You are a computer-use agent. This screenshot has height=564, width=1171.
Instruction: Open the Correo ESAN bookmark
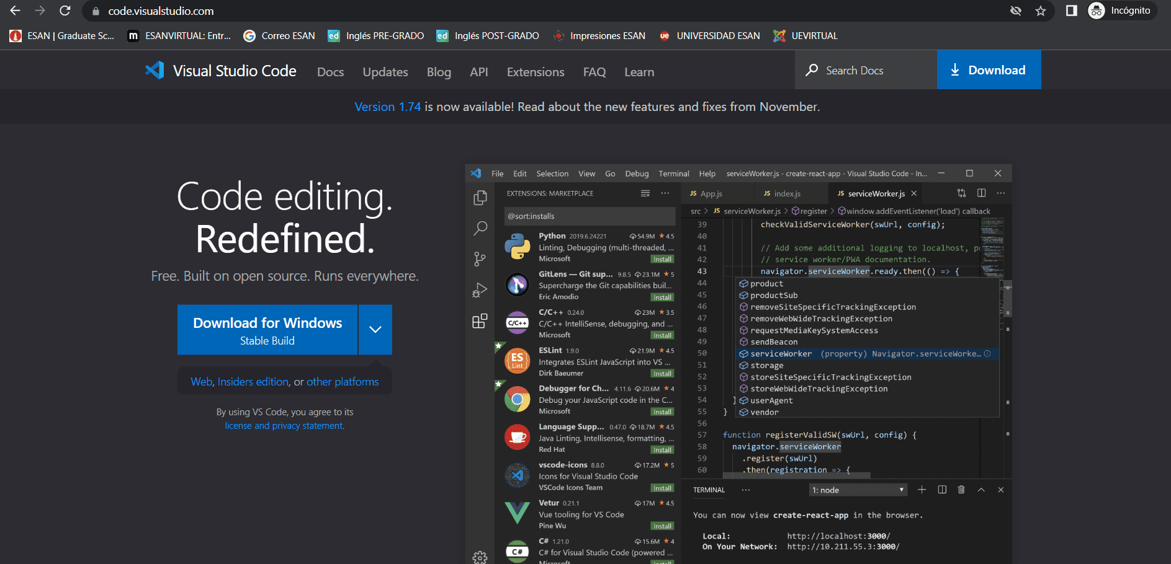tap(279, 36)
